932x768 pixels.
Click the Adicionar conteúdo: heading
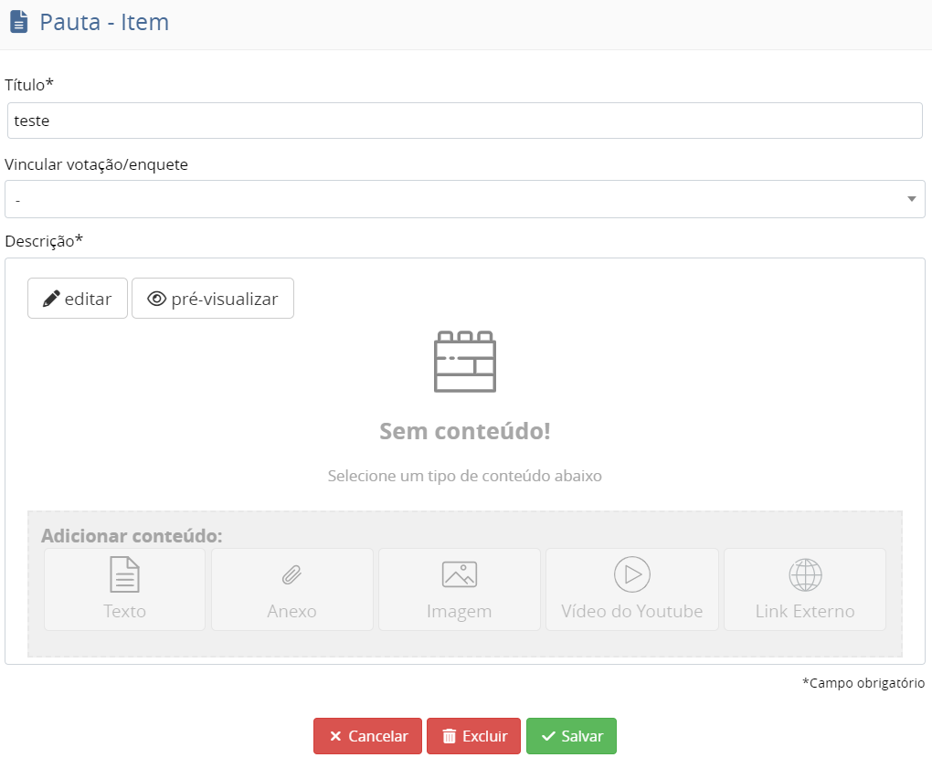(x=132, y=535)
